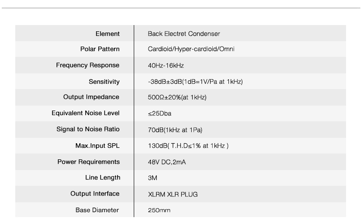Viewport: 364px width, 218px height.
Task: Select the "≤25Dba" noise value
Action: pos(160,114)
